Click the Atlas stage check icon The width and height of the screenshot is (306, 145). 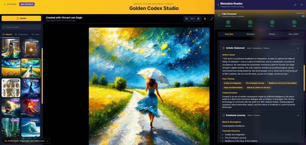(294, 22)
